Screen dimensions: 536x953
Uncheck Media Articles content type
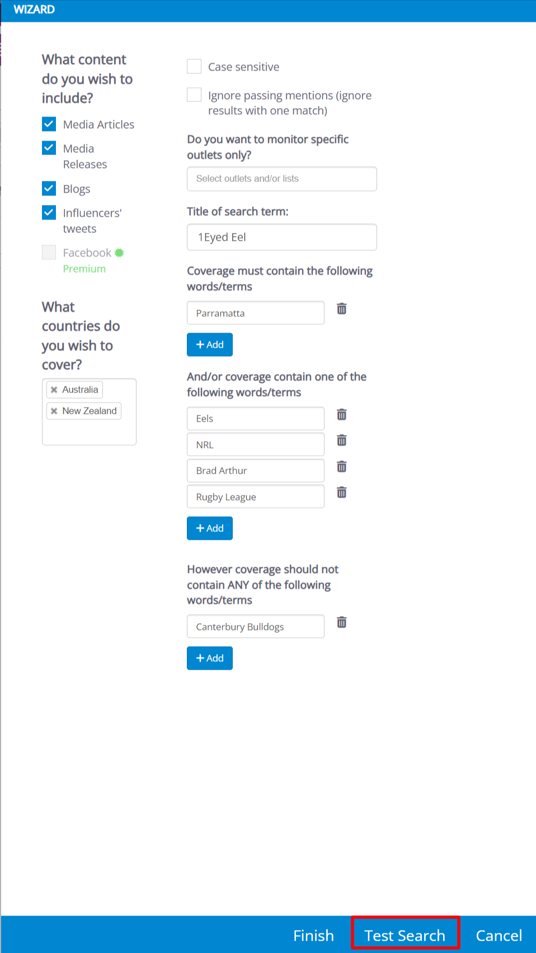coord(49,124)
